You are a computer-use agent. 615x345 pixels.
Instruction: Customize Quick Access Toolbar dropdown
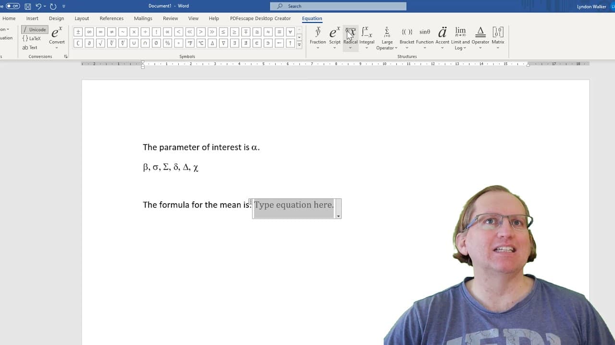coord(63,6)
